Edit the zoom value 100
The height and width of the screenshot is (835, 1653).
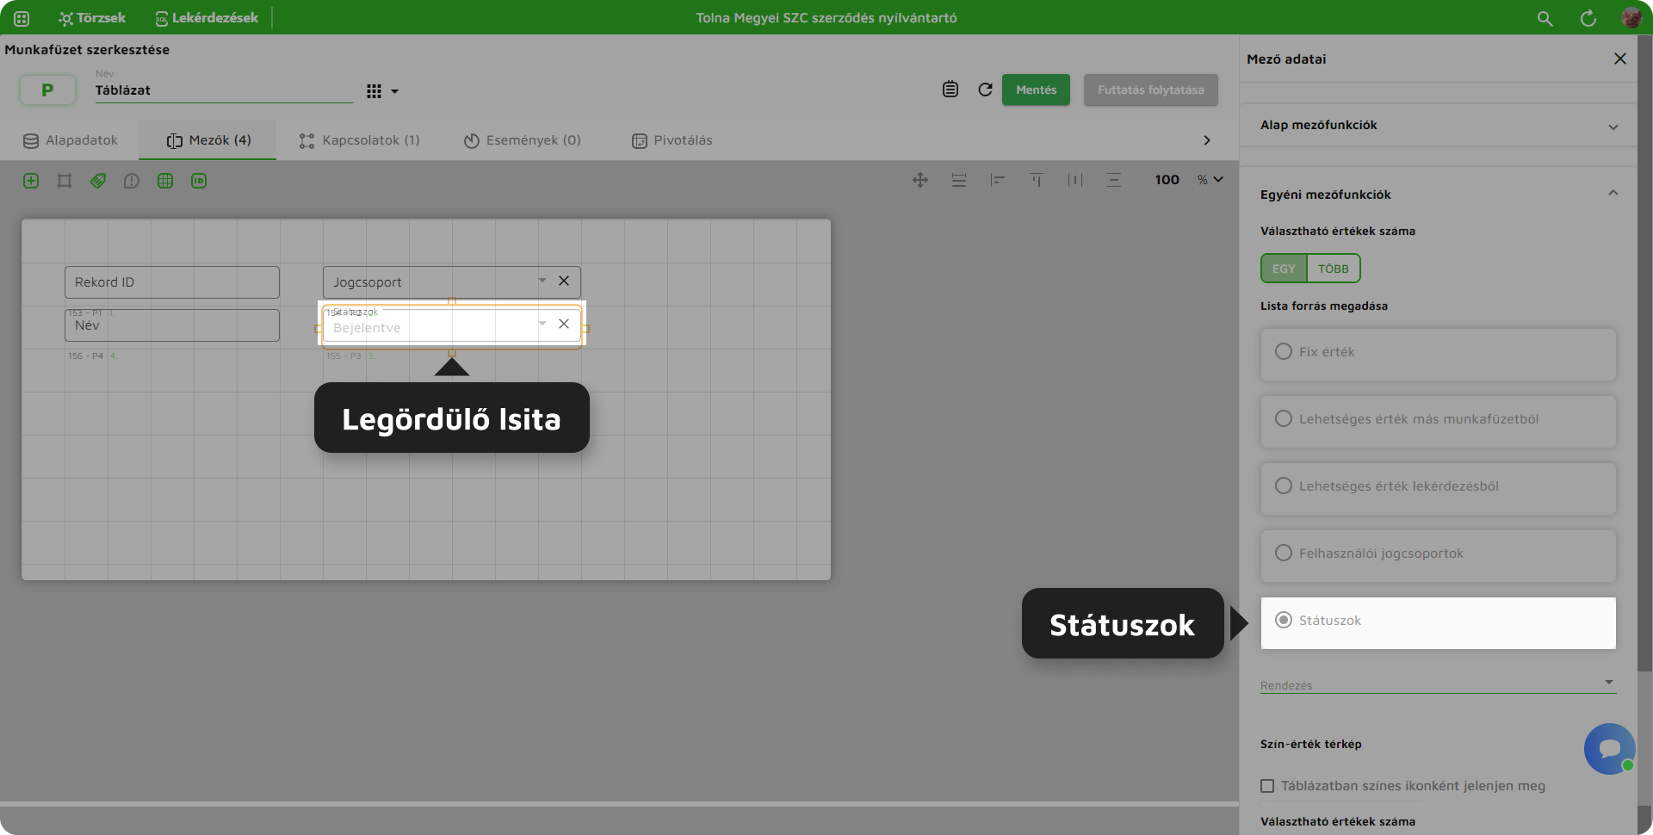point(1167,180)
